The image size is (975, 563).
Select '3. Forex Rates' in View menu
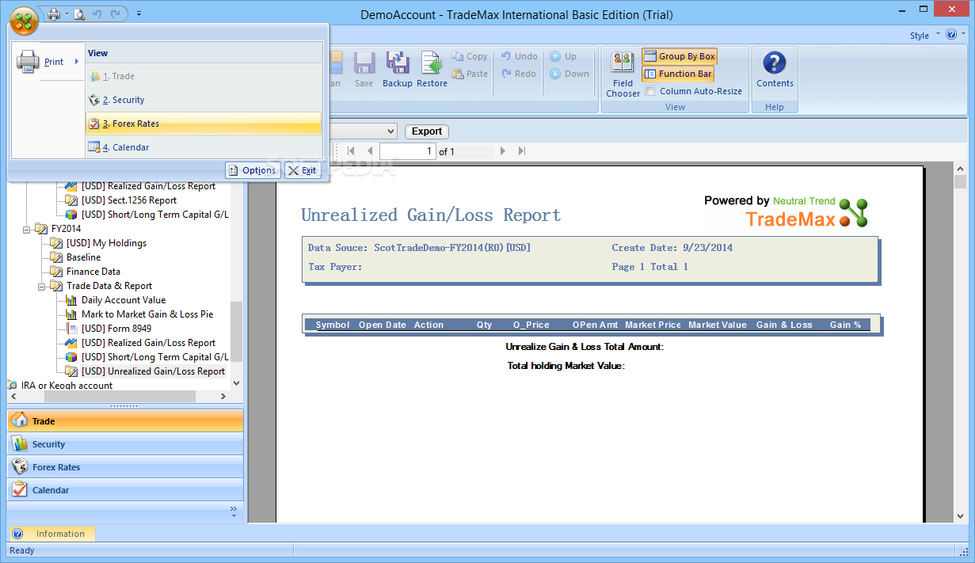204,124
